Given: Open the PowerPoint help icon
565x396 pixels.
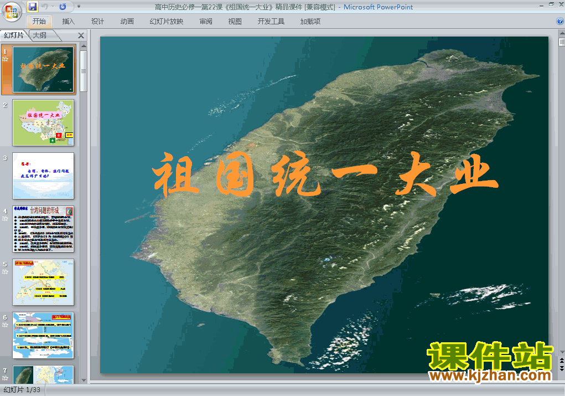Looking at the screenshot, I should click(561, 21).
